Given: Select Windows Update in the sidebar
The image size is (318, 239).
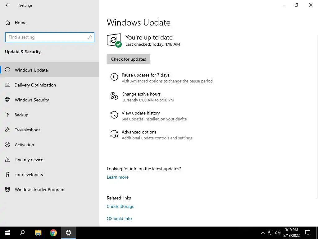Looking at the screenshot, I should pyautogui.click(x=50, y=70).
